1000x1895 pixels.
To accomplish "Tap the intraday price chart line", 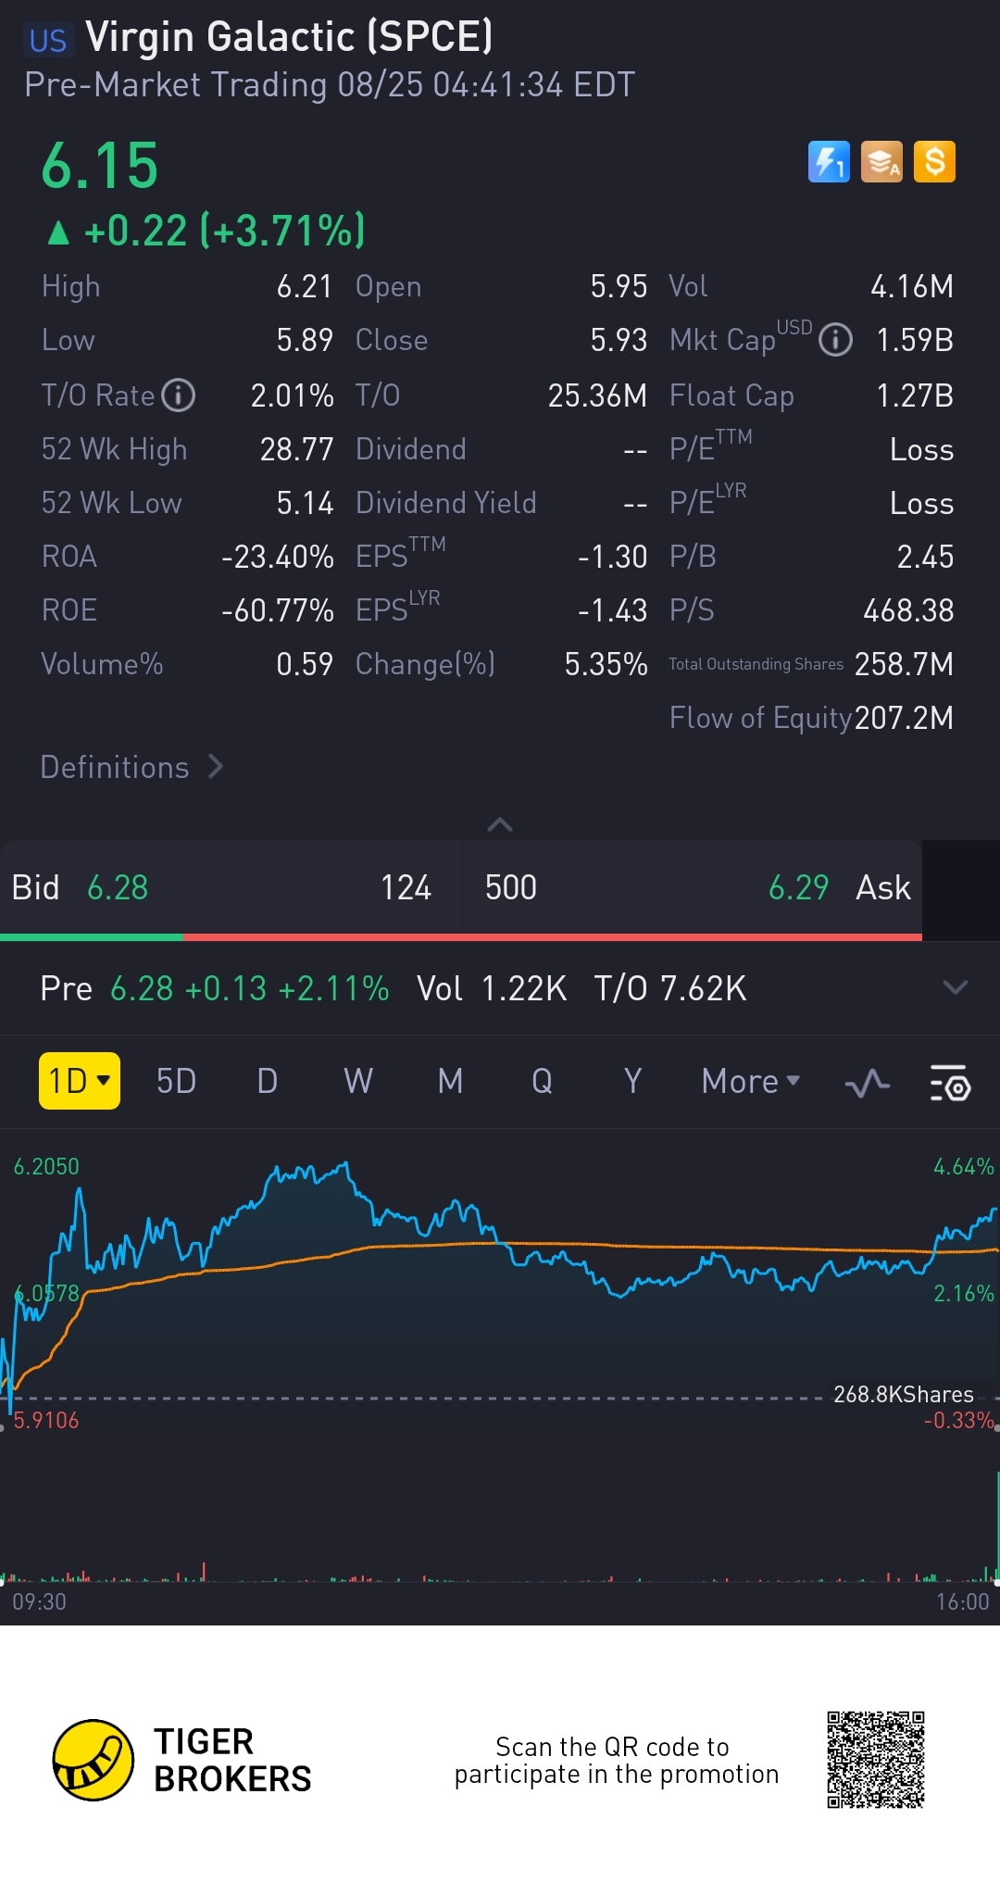I will 500,1287.
